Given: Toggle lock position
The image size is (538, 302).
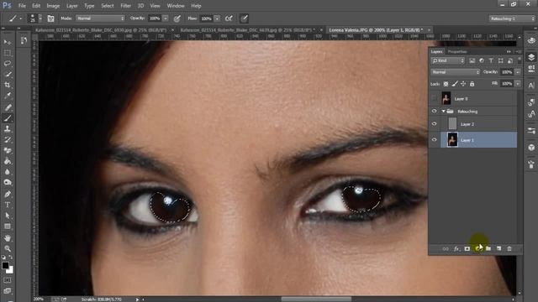Looking at the screenshot, I should click(463, 84).
